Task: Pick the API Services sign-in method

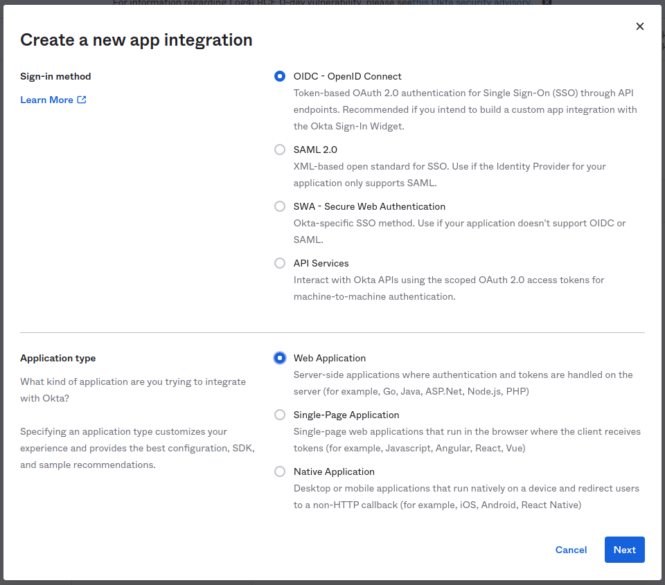Action: (279, 263)
